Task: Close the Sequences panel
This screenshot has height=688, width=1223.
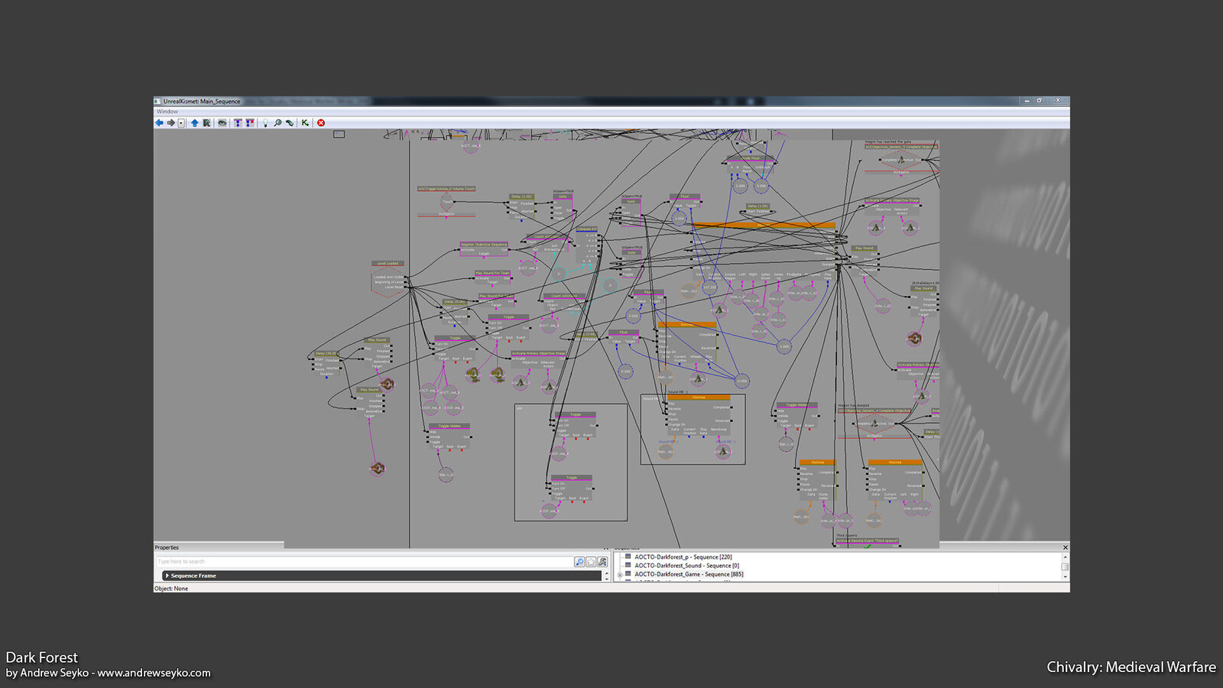Action: click(x=1066, y=547)
